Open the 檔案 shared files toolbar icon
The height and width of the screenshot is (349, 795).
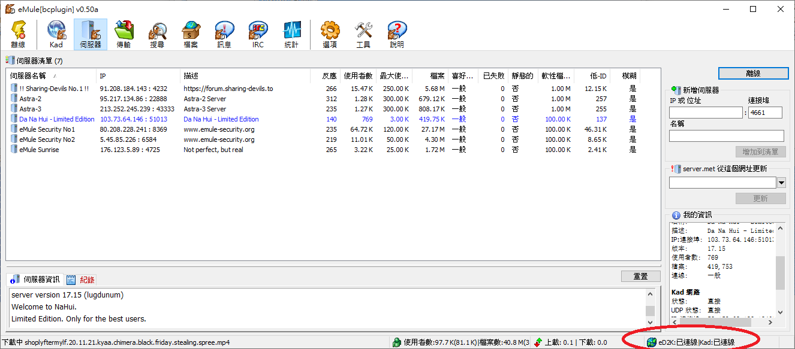click(191, 34)
